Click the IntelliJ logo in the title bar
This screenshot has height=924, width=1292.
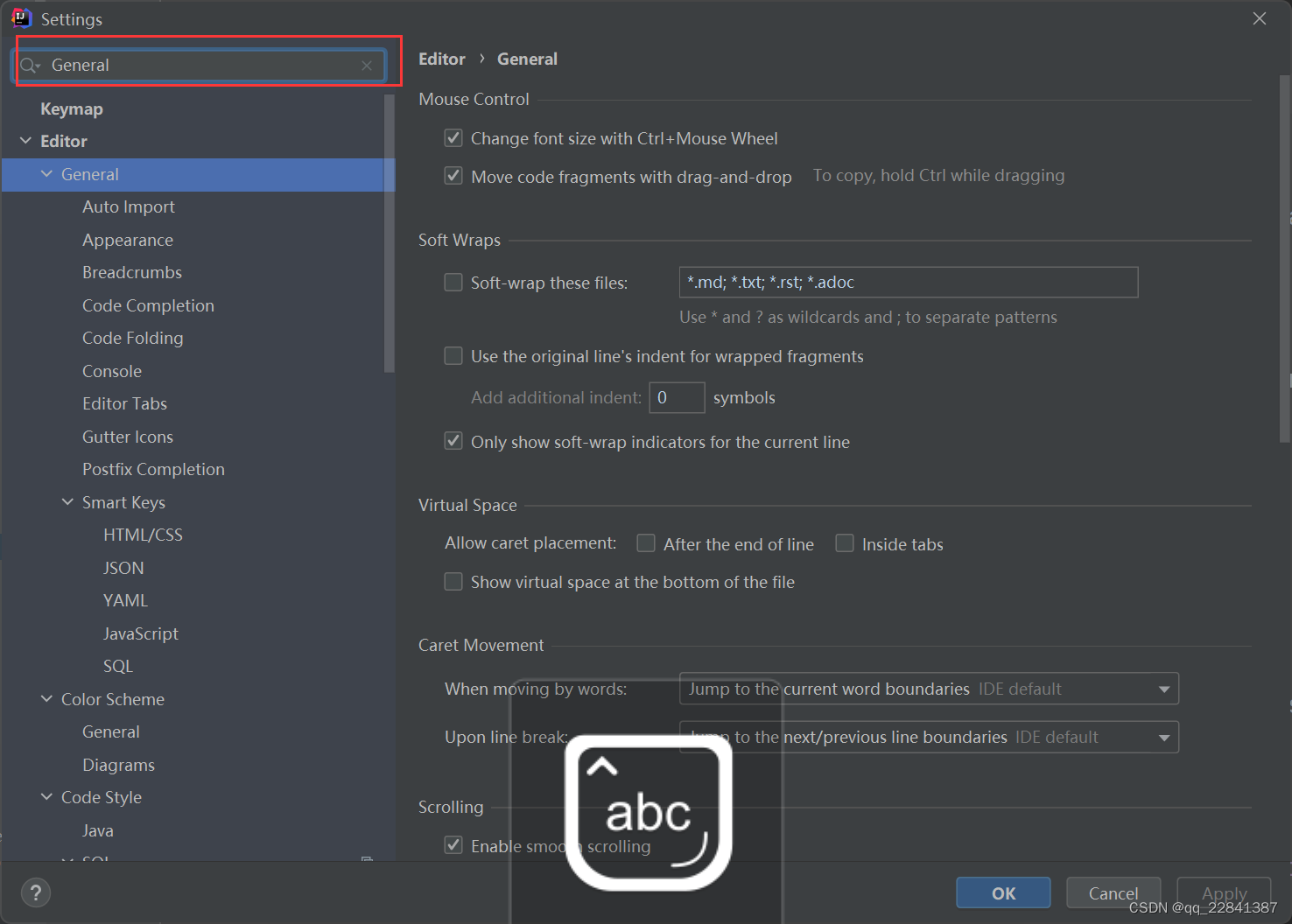pyautogui.click(x=21, y=18)
